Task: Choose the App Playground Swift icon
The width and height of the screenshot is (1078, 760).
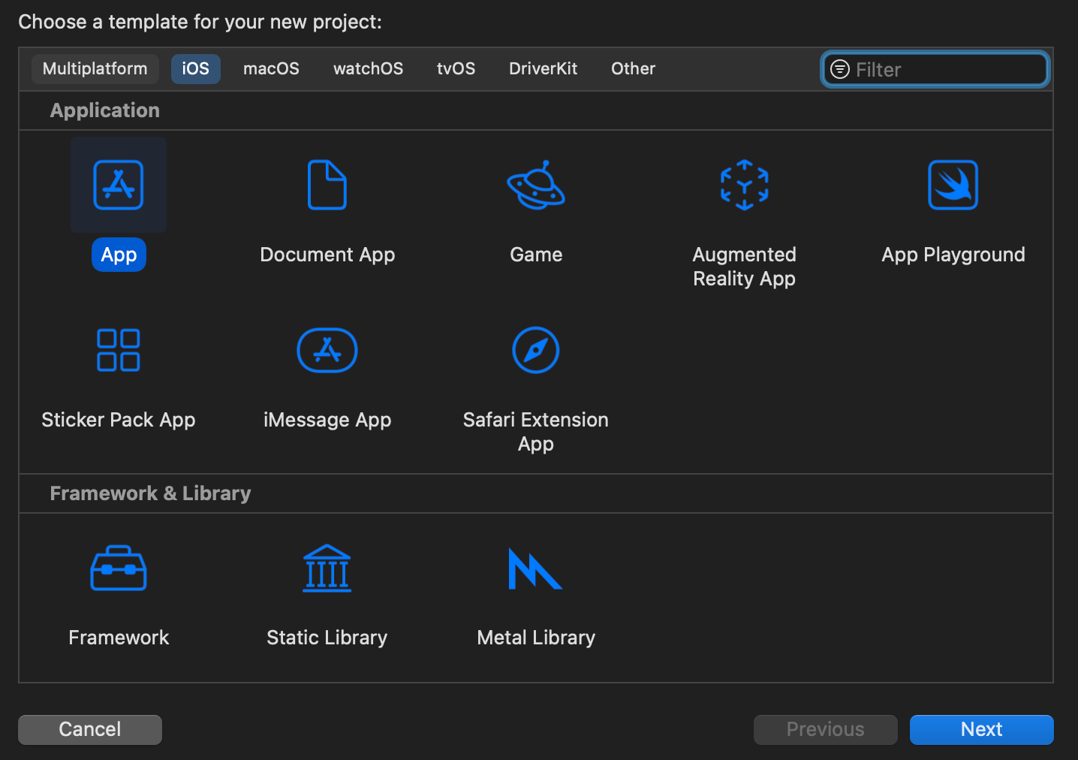Action: [953, 185]
